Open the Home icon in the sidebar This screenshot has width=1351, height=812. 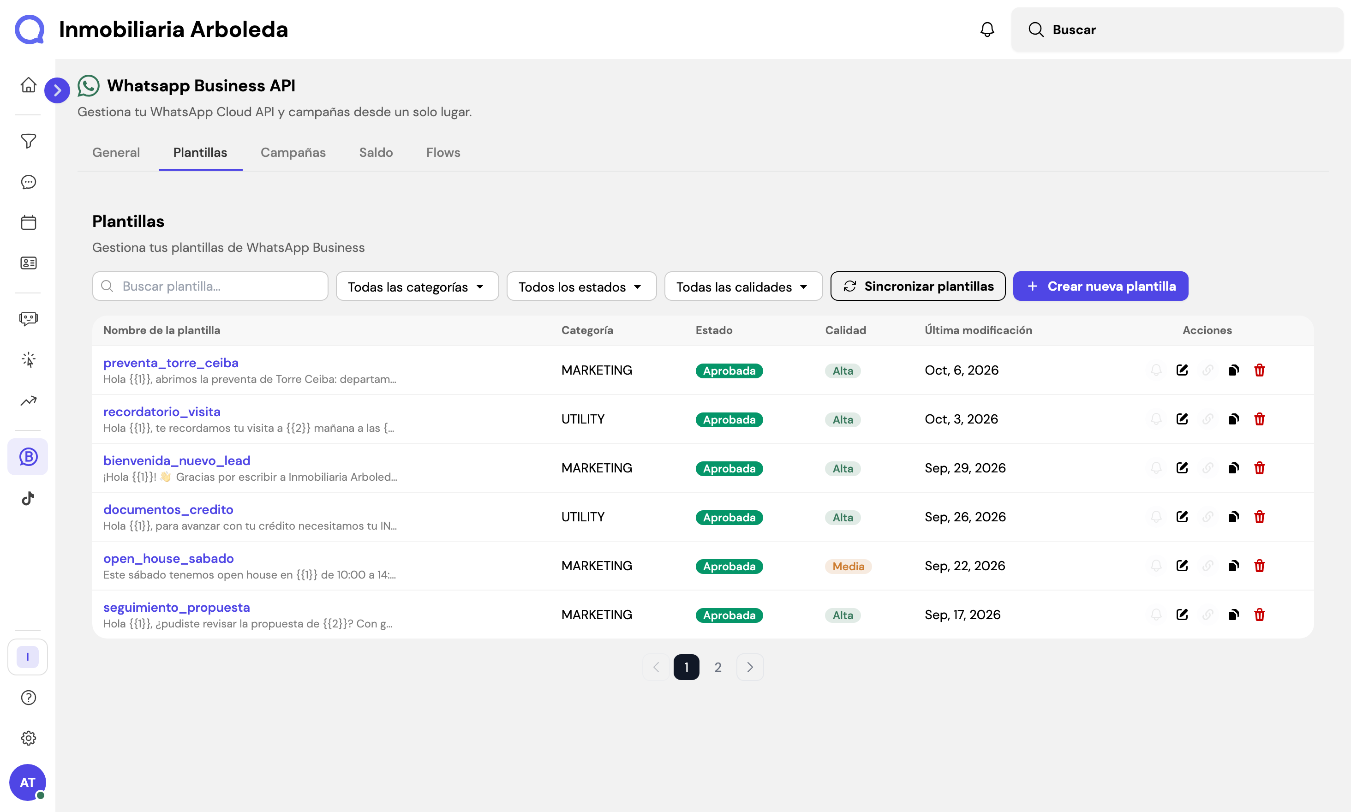coord(29,85)
